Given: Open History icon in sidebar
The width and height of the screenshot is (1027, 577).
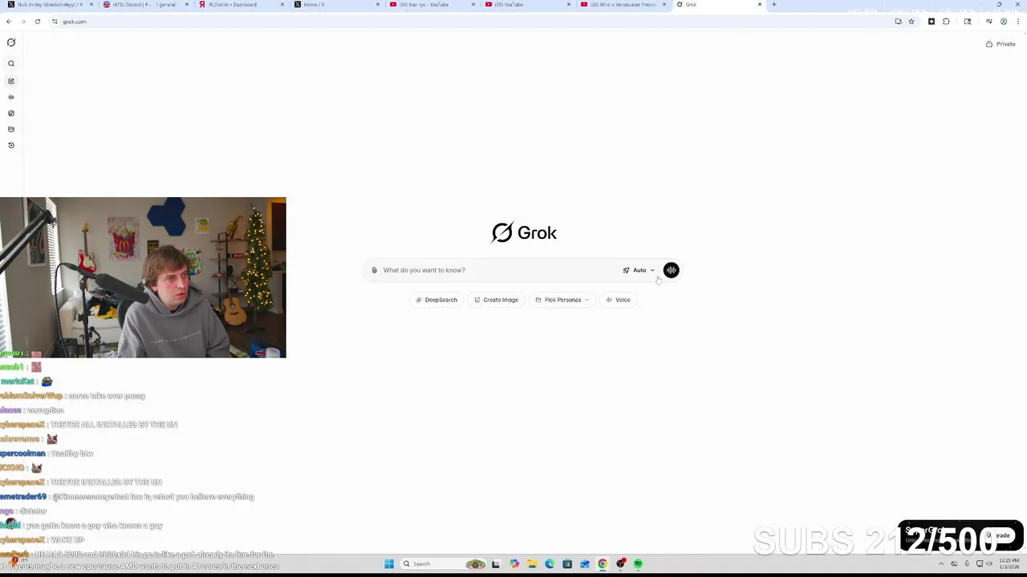Looking at the screenshot, I should tap(11, 145).
